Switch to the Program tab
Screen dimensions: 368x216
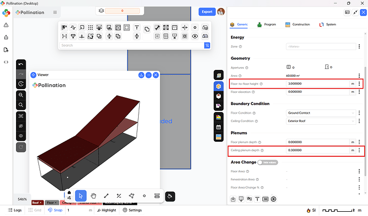267,25
